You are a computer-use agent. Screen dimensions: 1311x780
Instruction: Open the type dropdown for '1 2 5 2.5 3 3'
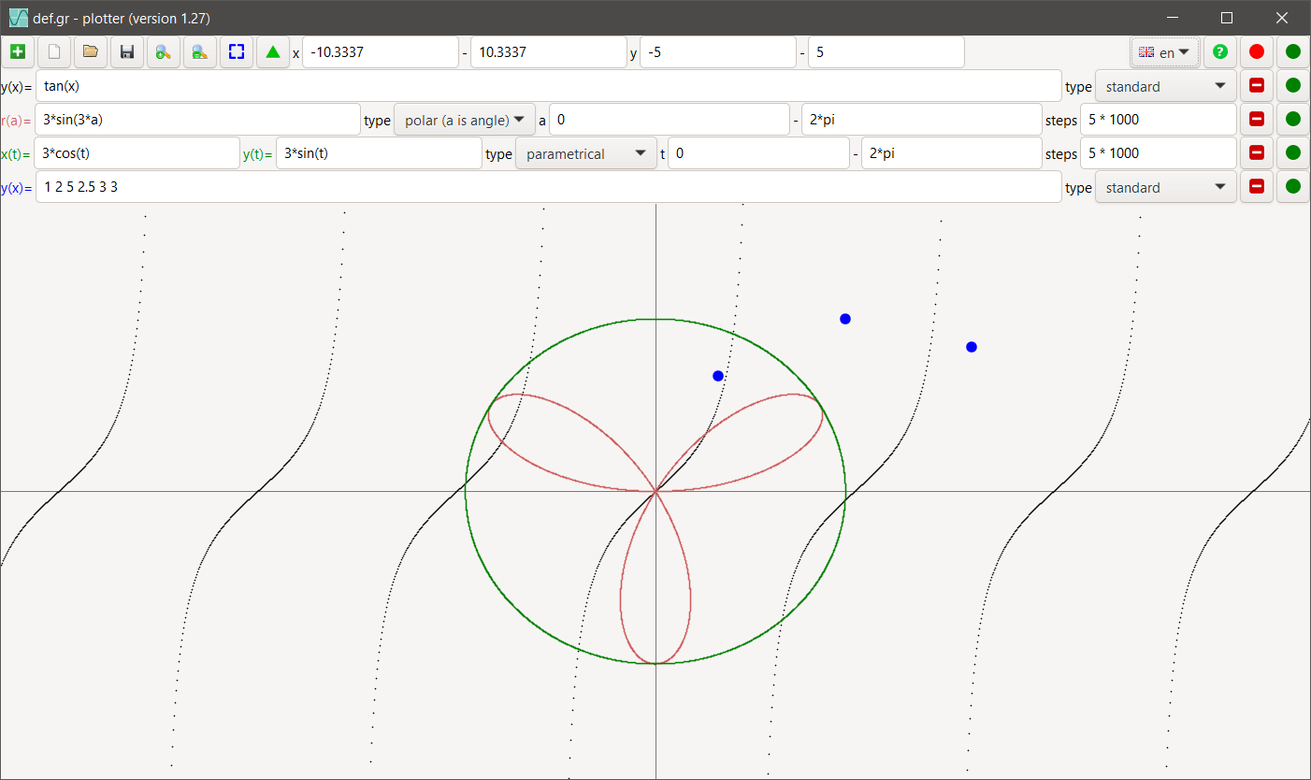(1165, 187)
